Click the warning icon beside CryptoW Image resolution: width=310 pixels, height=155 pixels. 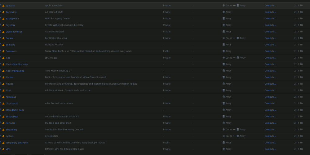[3, 25]
